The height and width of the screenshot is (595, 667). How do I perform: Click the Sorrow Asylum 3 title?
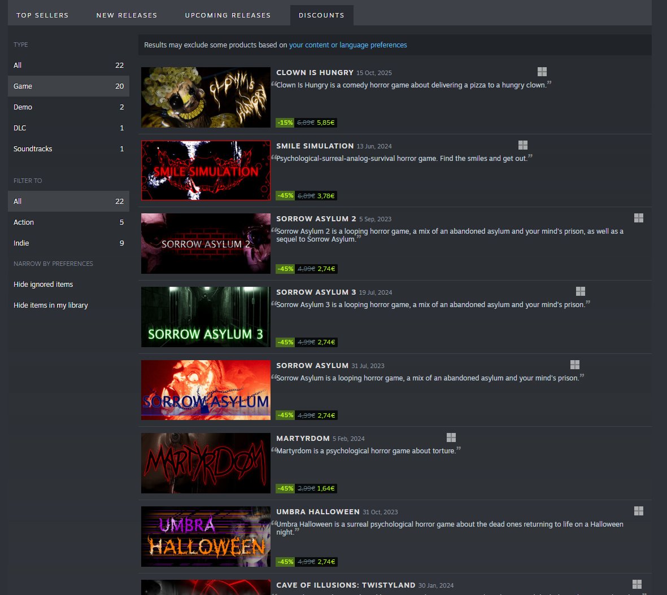click(316, 292)
